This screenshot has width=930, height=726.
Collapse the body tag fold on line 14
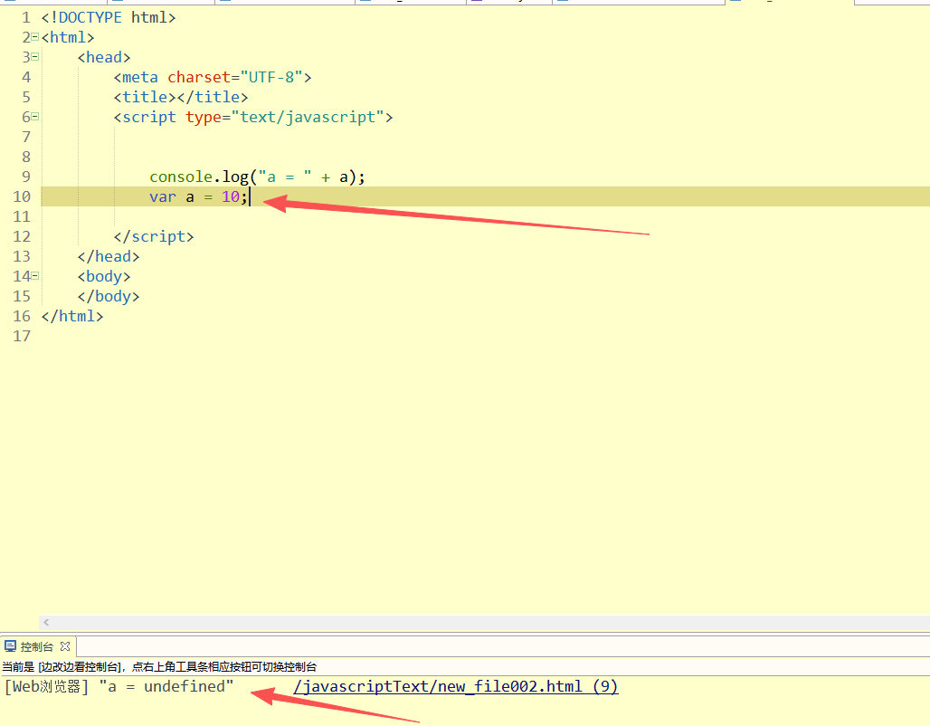pyautogui.click(x=34, y=276)
